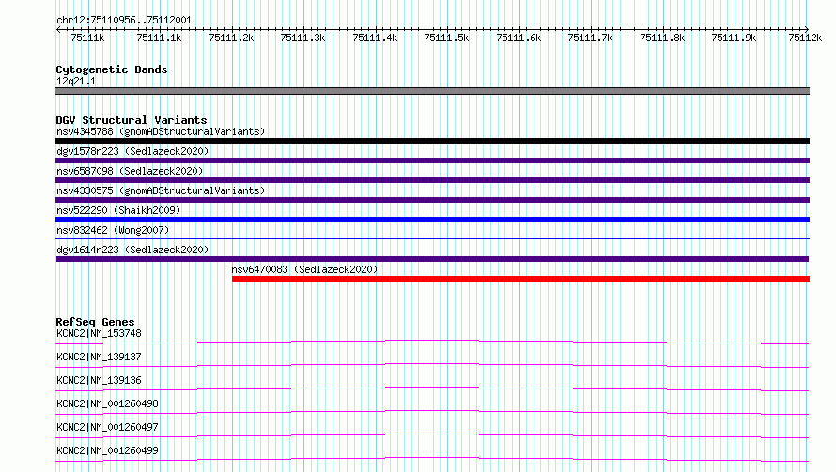This screenshot has height=472, width=836.
Task: Click the 75111.6k ruler tick label
Action: click(519, 38)
